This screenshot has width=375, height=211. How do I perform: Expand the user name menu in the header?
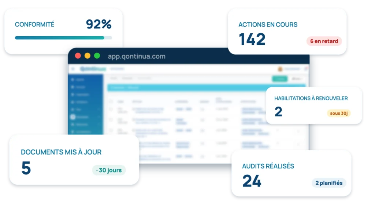pyautogui.click(x=293, y=69)
